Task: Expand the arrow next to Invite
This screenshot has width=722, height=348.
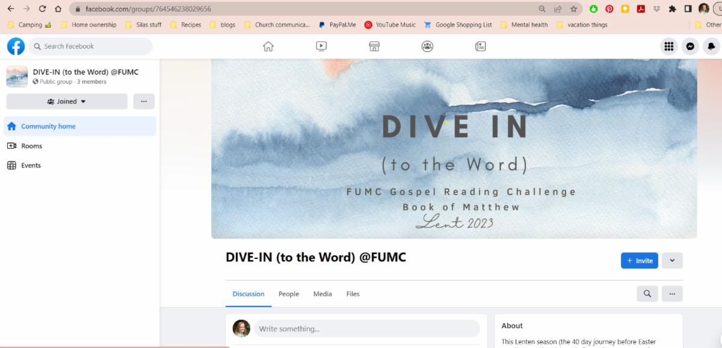Action: pos(672,261)
